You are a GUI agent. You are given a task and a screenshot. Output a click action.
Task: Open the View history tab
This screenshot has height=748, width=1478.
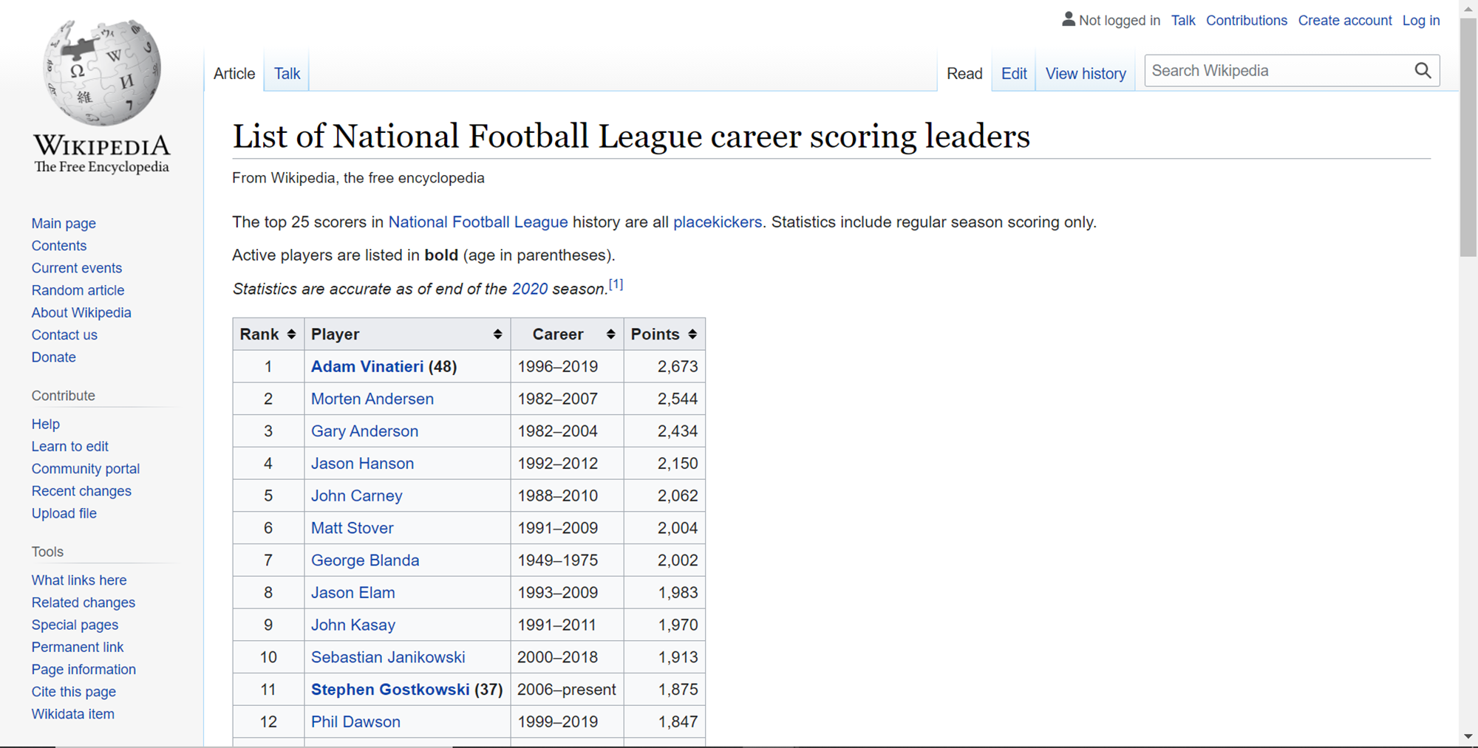pyautogui.click(x=1086, y=74)
